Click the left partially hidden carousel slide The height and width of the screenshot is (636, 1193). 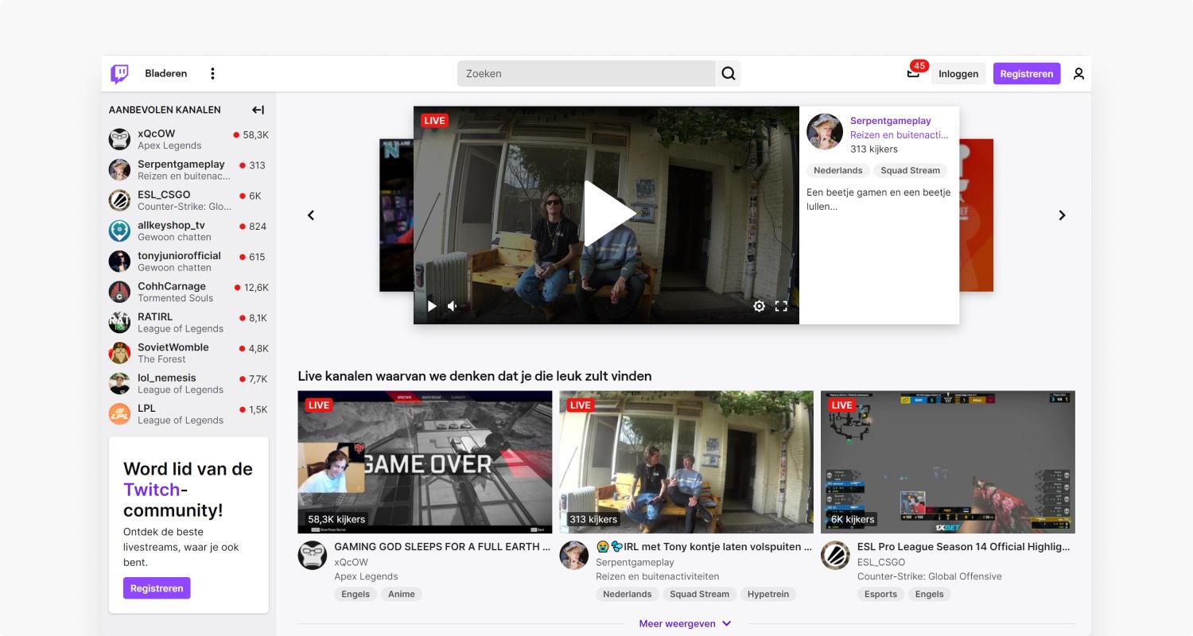(x=396, y=215)
